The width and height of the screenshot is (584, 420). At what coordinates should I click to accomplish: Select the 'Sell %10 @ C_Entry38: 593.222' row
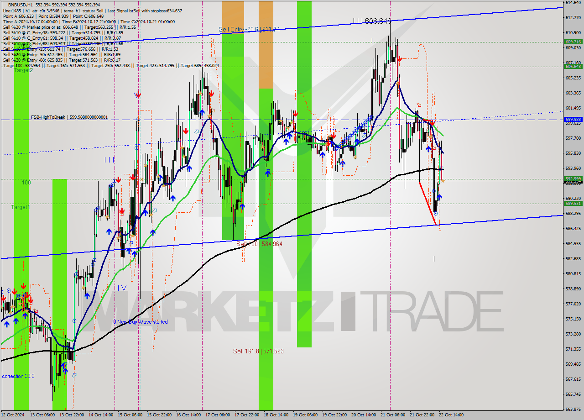click(x=63, y=32)
